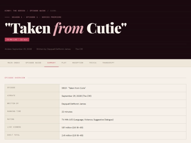This screenshot has width=191, height=143.
Task: Click TV-MA-LVD (Language, Violence, Suggestive Dialogue) cell
Action: coord(123,120)
